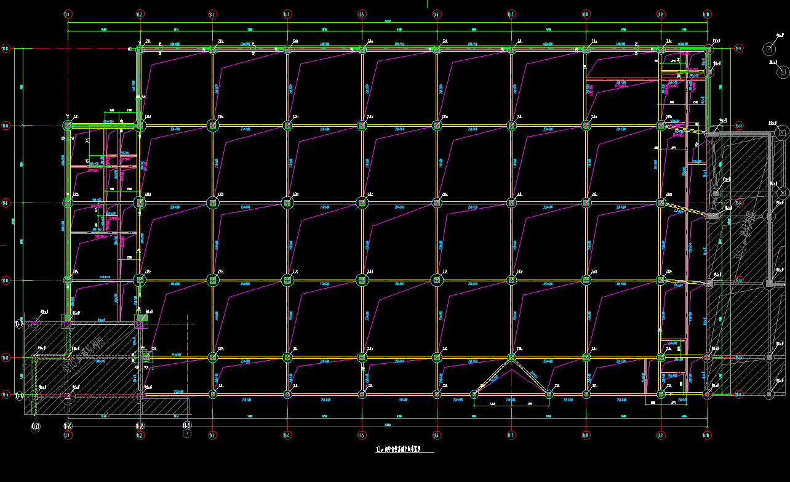Pick axis bubble 13-3 on the bottom edge
This screenshot has height=482, width=790.
coord(212,436)
